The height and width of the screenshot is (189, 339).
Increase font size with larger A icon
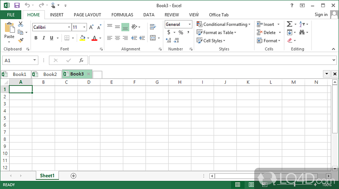tap(91, 27)
